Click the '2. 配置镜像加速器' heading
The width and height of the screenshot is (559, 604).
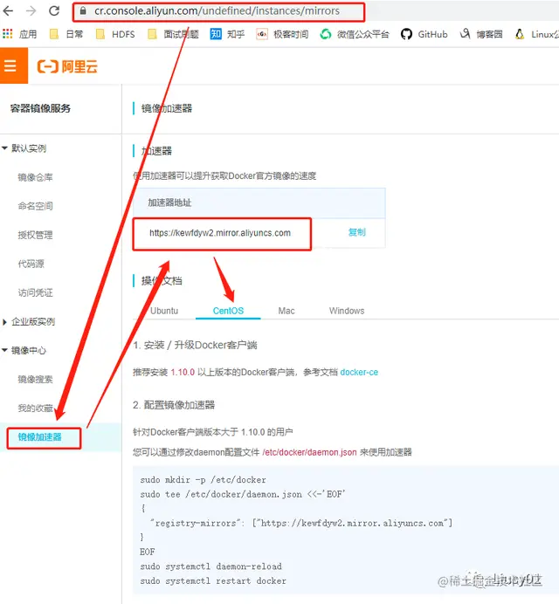(x=174, y=405)
